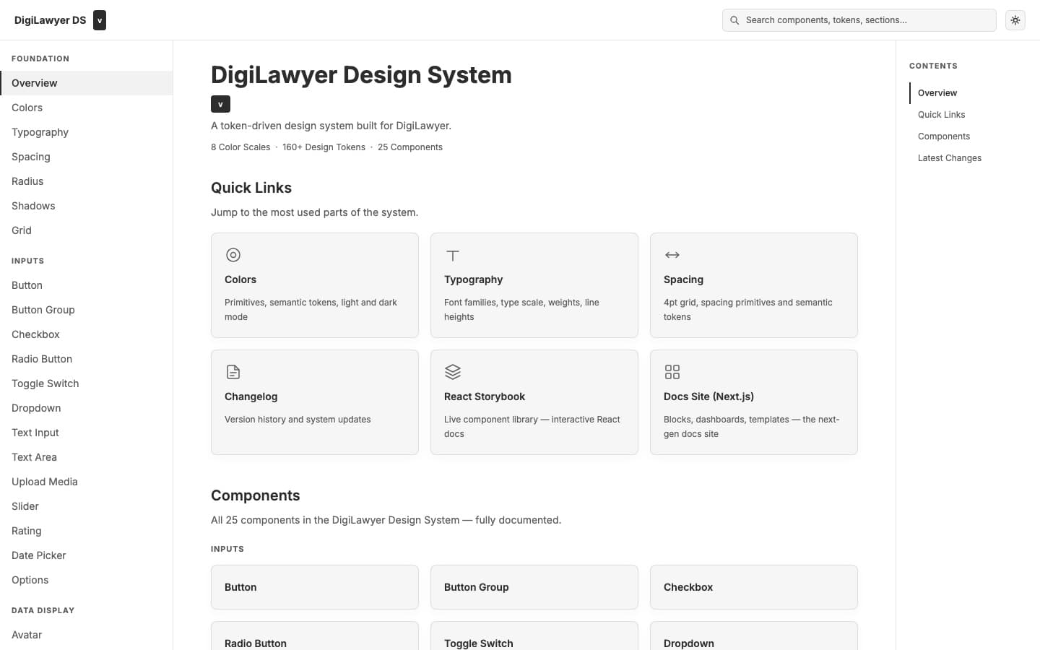Open the Button component card
1040x650 pixels.
pos(315,587)
